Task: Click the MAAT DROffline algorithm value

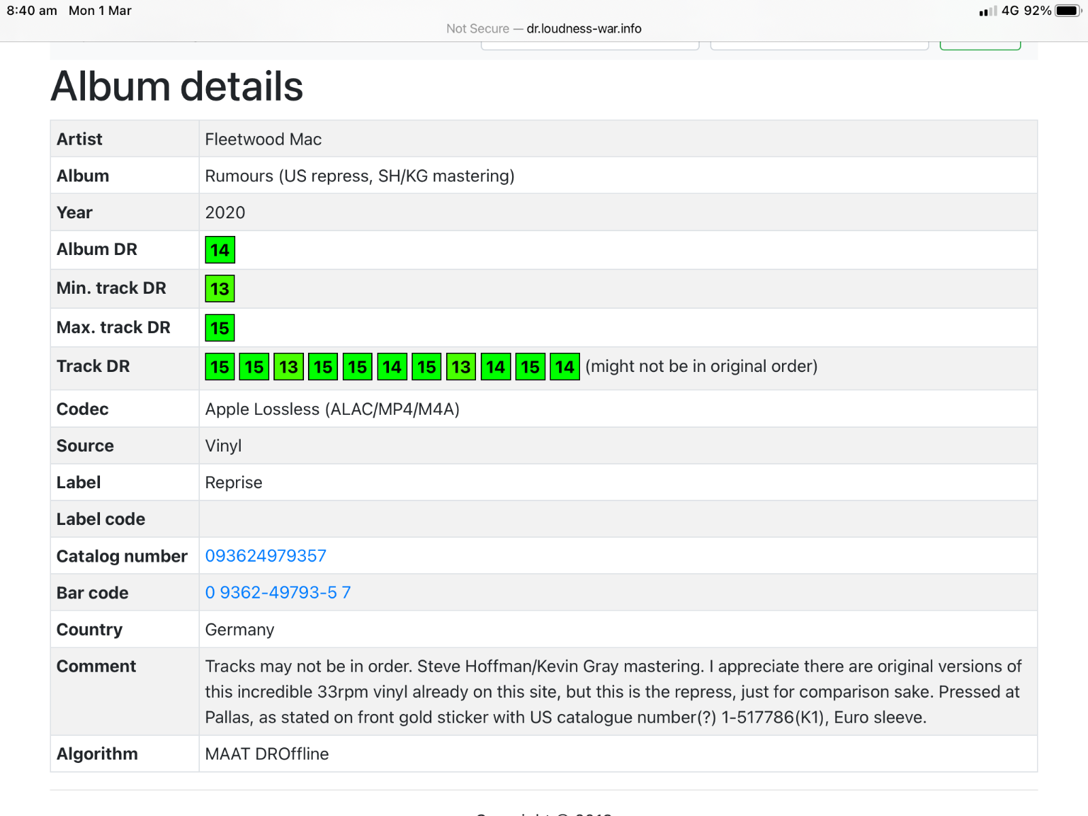Action: pos(267,753)
